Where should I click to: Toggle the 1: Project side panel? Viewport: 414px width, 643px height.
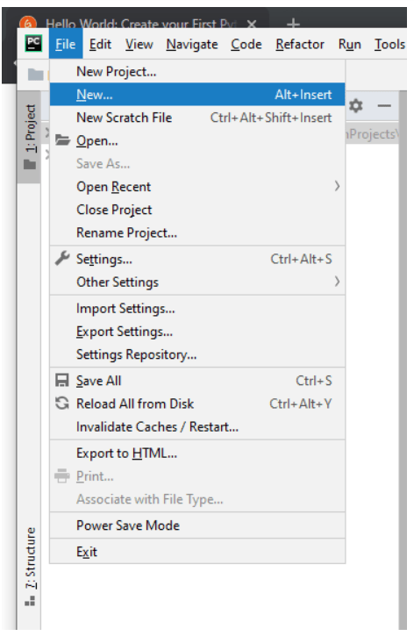(30, 137)
